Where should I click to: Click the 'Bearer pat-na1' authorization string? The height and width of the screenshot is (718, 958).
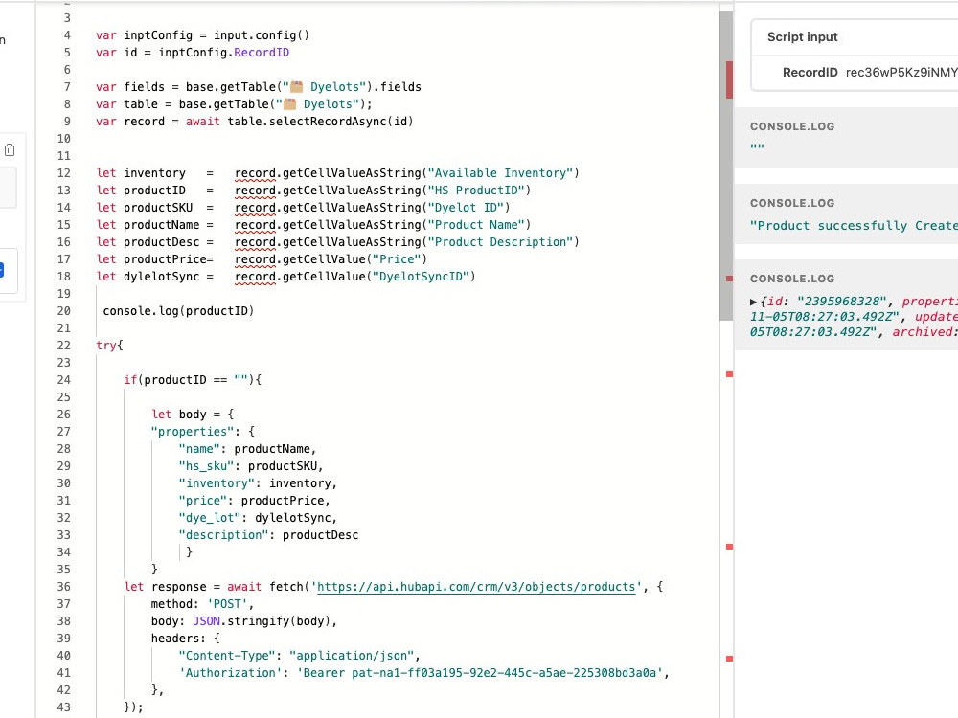pos(480,673)
